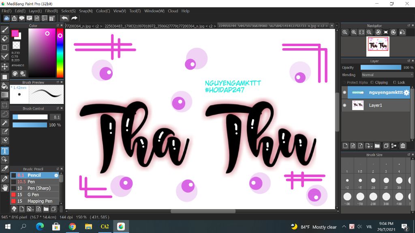Select the Move tool
415x233 pixels.
coord(5,66)
